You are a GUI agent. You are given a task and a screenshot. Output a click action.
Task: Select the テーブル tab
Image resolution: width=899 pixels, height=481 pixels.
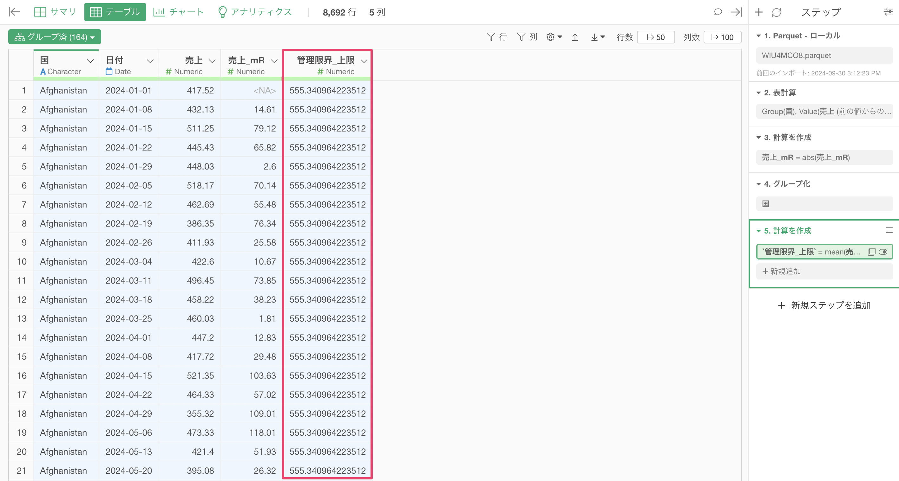[115, 12]
